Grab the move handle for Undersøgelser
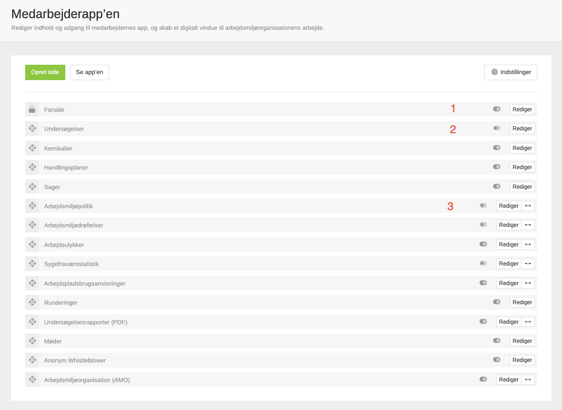This screenshot has height=410, width=562. click(32, 129)
